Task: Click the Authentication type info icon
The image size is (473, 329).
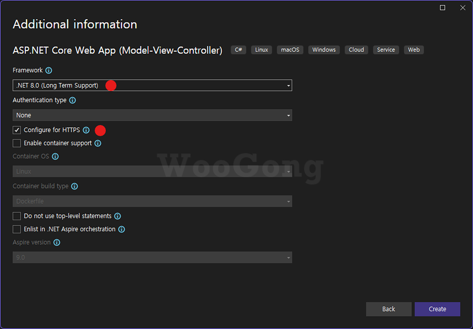Action: [x=73, y=100]
